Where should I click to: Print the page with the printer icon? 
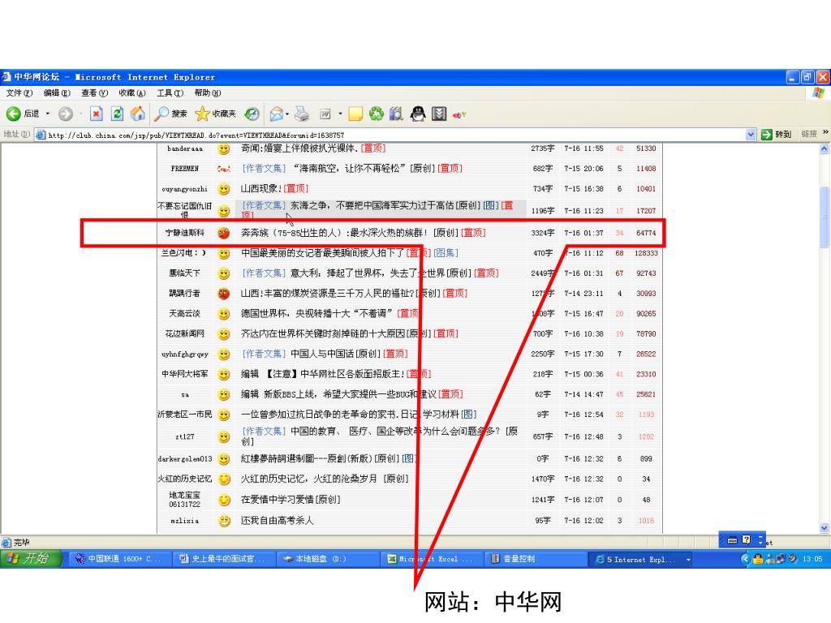(302, 114)
